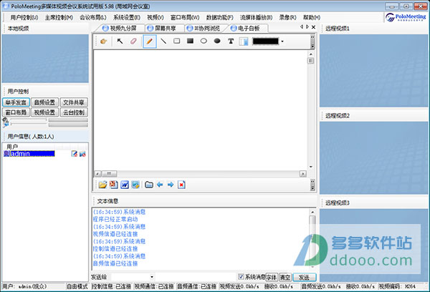
Task: Open the 录像(R) menu
Action: pos(287,17)
